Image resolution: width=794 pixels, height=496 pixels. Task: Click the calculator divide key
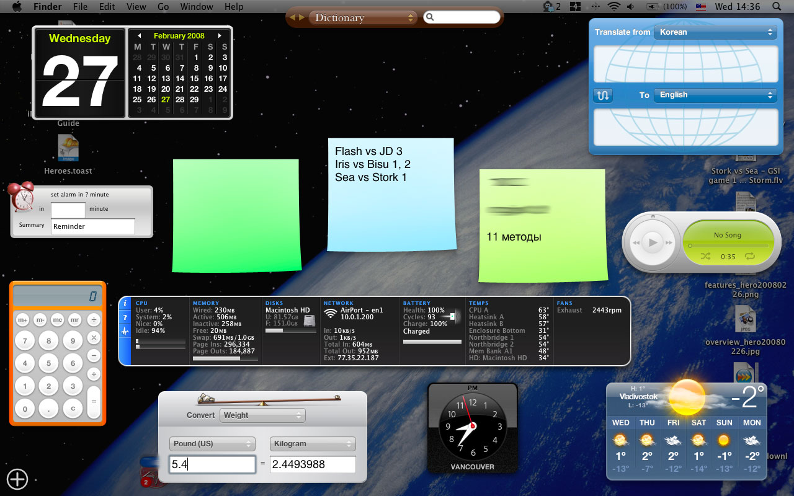(94, 320)
